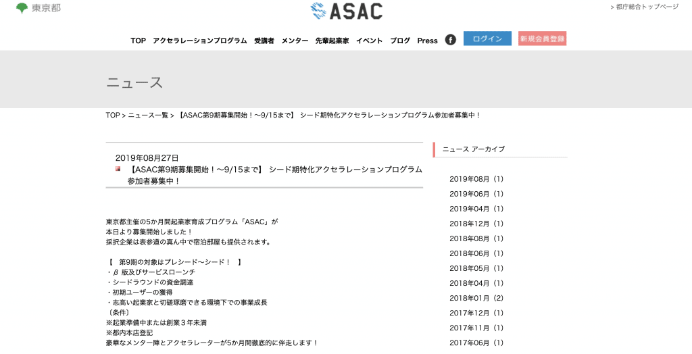Click the small red article bullet icon

pyautogui.click(x=118, y=169)
